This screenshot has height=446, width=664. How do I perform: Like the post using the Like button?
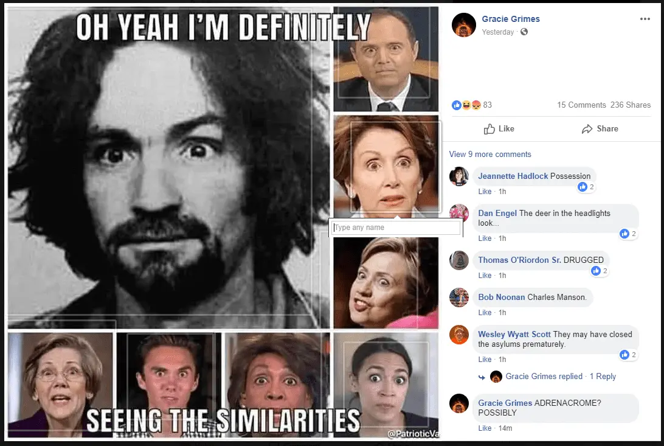pyautogui.click(x=499, y=129)
